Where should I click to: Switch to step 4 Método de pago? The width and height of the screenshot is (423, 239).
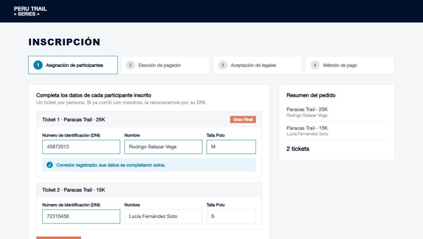350,65
